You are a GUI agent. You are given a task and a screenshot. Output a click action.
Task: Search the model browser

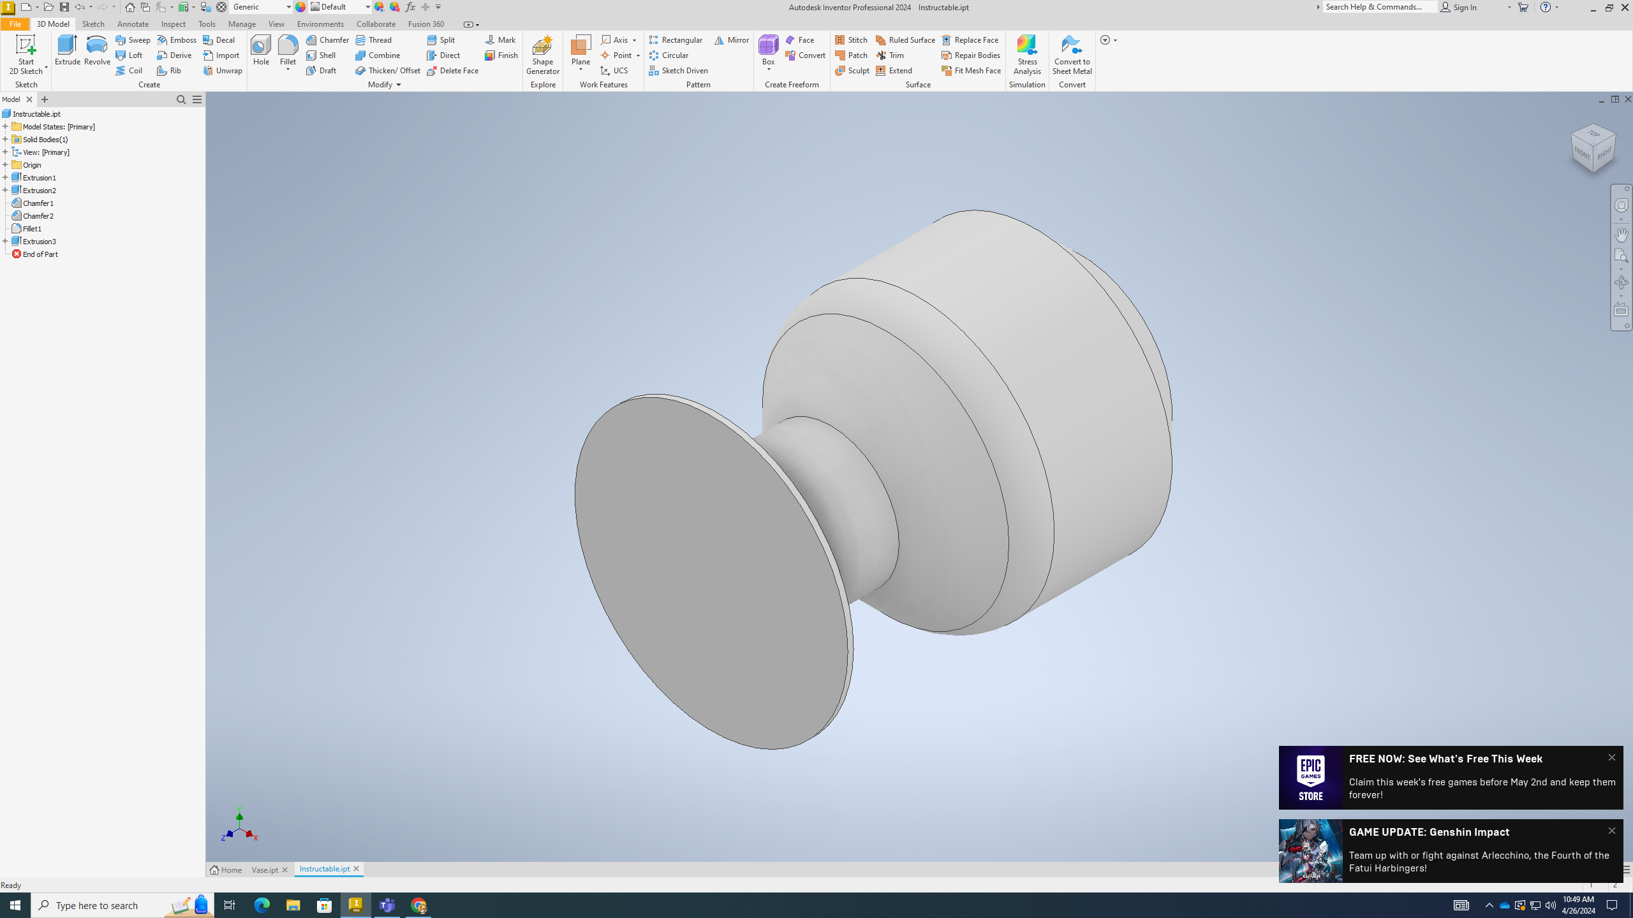click(181, 99)
